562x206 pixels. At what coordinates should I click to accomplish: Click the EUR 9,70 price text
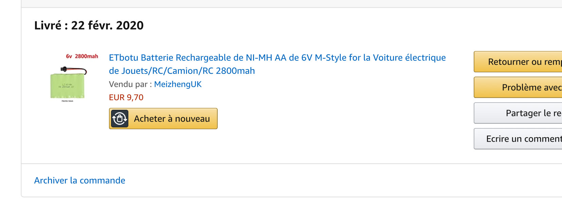tap(126, 98)
